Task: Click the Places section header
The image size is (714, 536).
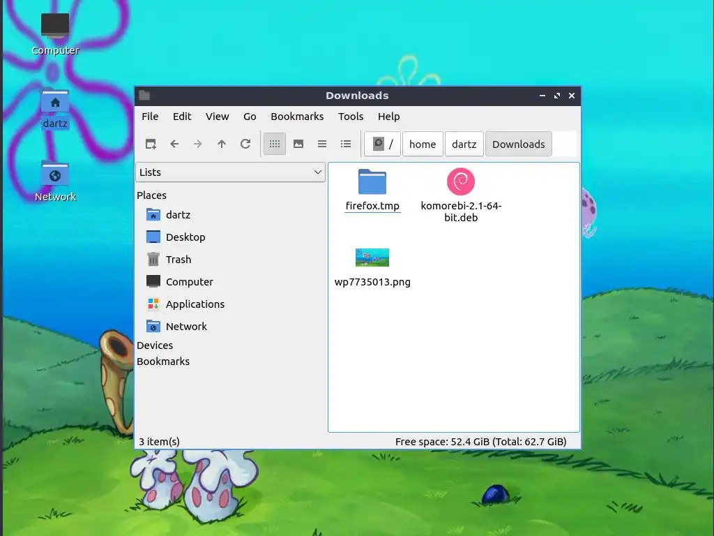Action: pos(151,195)
